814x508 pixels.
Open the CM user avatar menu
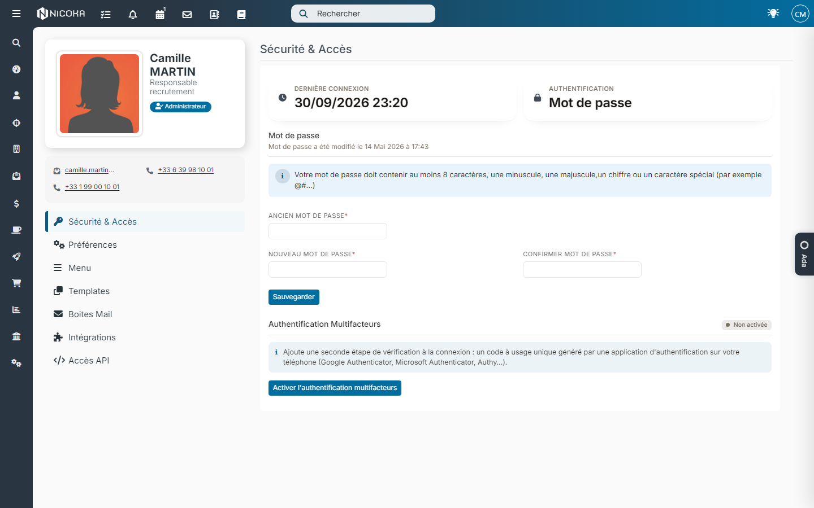(800, 14)
